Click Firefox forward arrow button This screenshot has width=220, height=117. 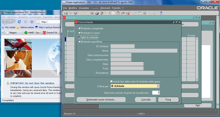[x=10, y=22]
